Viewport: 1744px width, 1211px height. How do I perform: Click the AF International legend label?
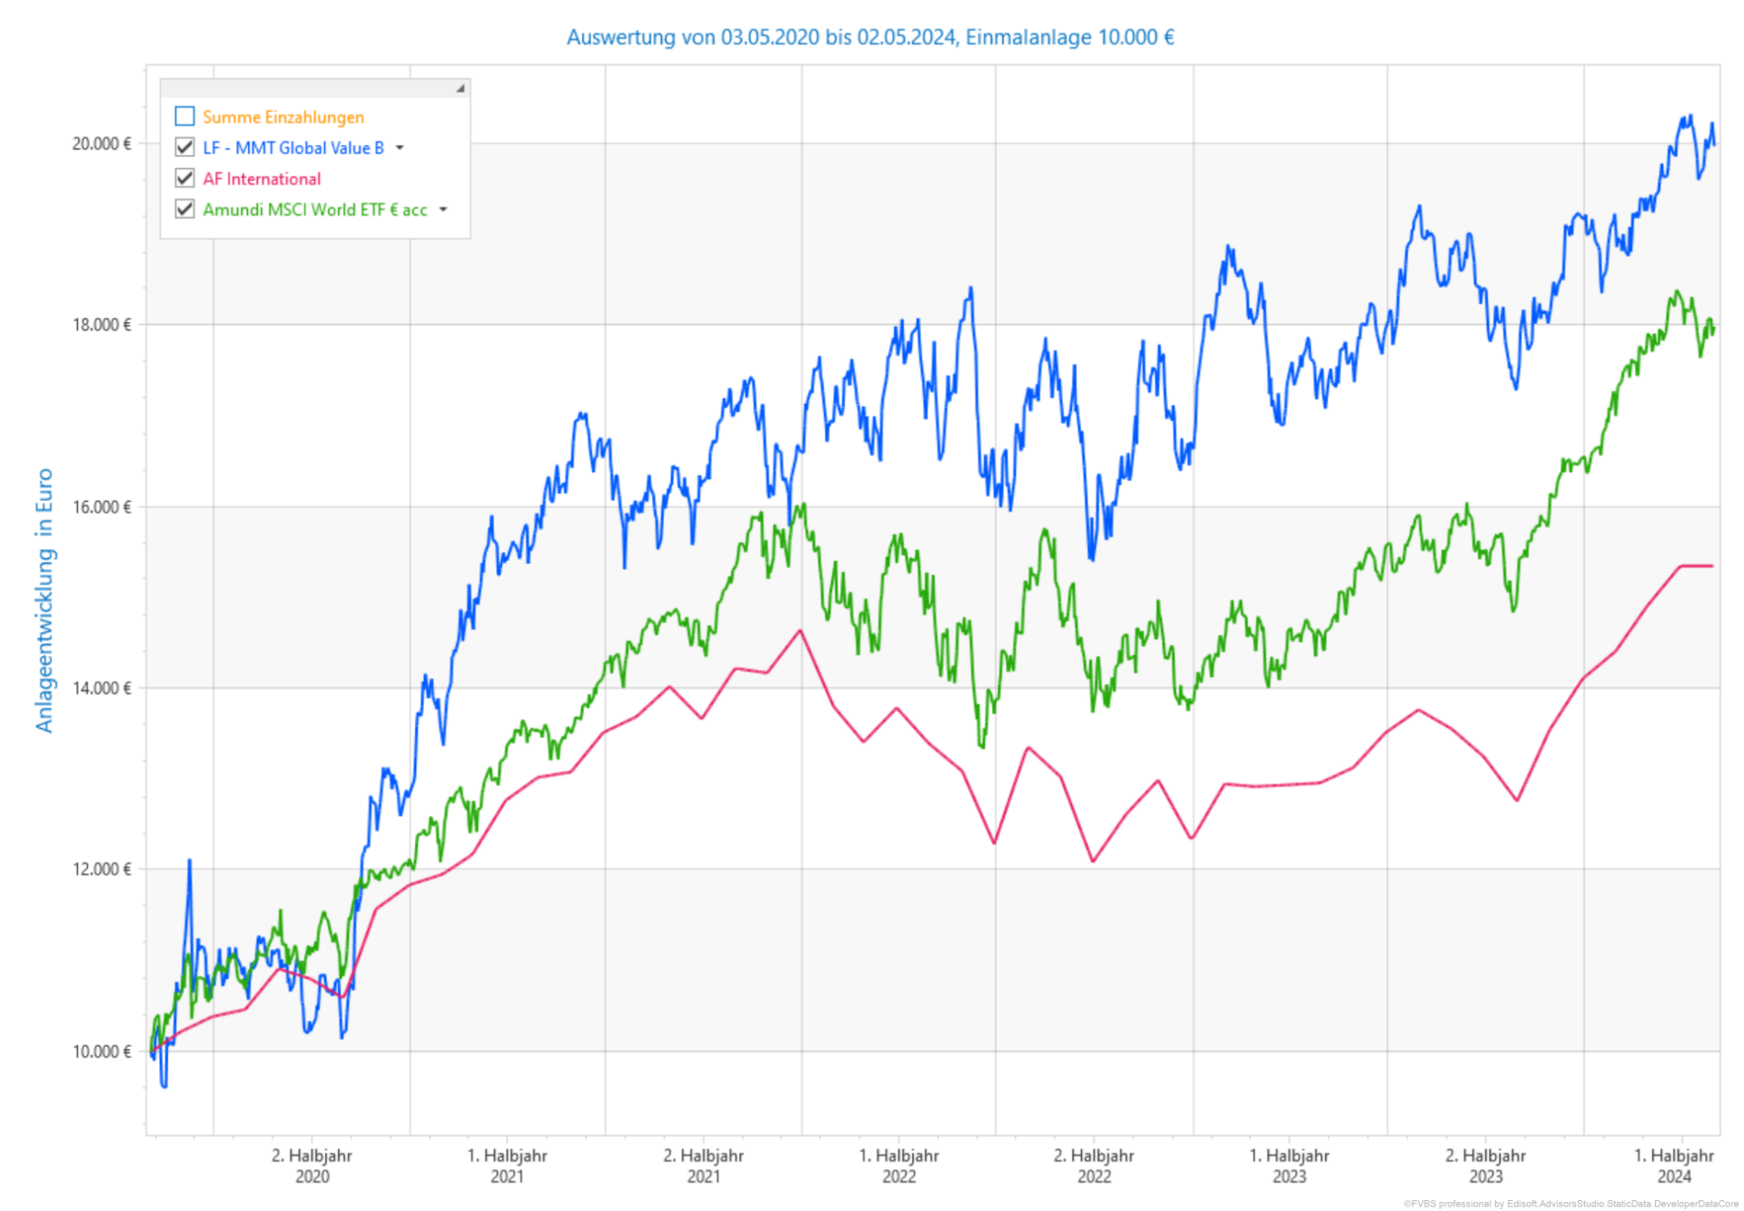click(262, 179)
